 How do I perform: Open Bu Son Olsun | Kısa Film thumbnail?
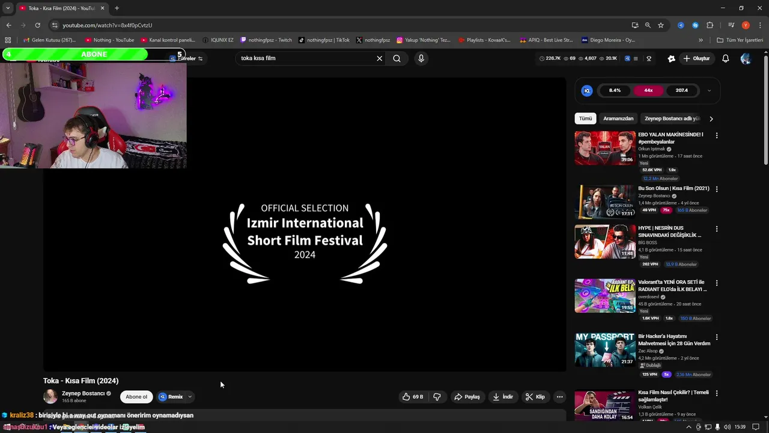click(x=605, y=201)
